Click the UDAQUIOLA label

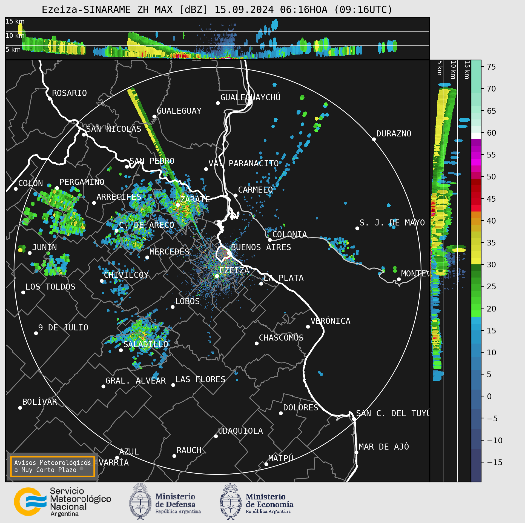tap(240, 431)
